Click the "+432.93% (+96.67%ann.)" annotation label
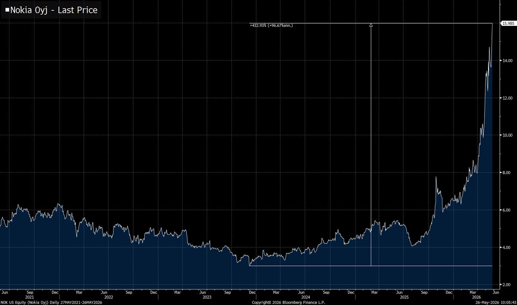 (271, 26)
